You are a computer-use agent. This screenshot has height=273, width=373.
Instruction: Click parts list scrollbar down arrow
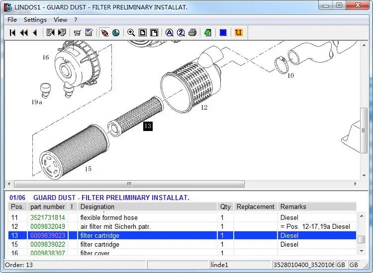click(x=362, y=251)
